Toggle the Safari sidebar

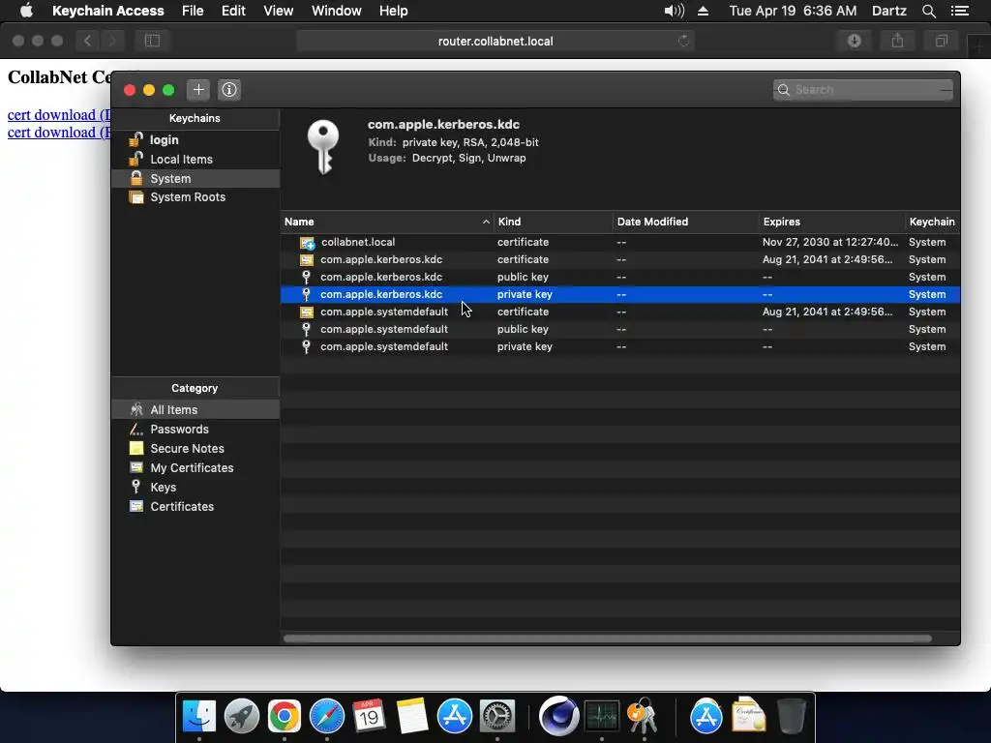pyautogui.click(x=152, y=41)
